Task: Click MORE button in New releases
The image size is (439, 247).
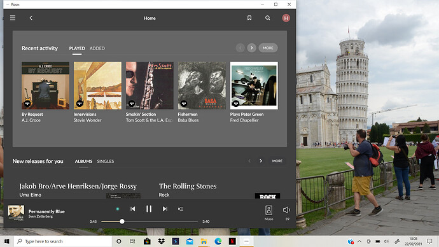Action: [x=277, y=161]
